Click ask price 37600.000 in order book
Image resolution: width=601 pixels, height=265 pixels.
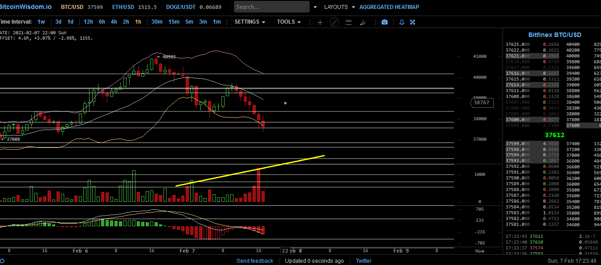(518, 120)
